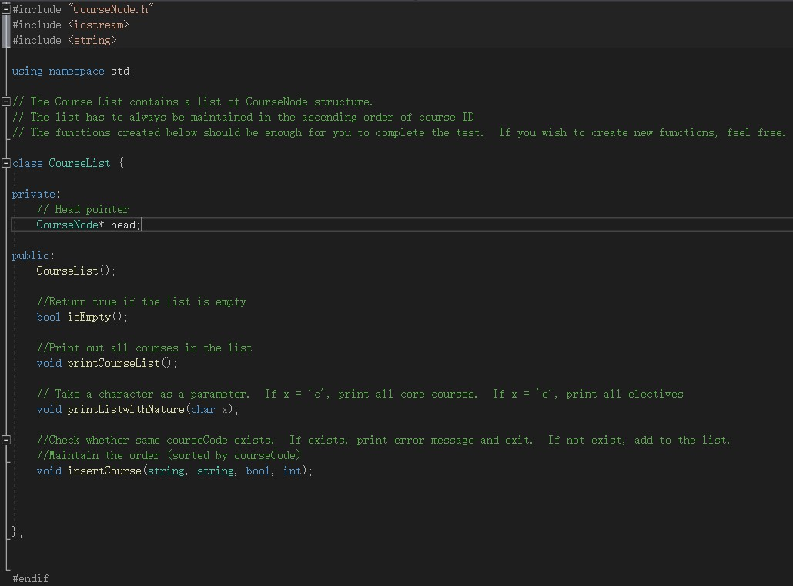Screen dimensions: 793x586
Task: Click the #endif directive at bottom
Action: (x=32, y=578)
